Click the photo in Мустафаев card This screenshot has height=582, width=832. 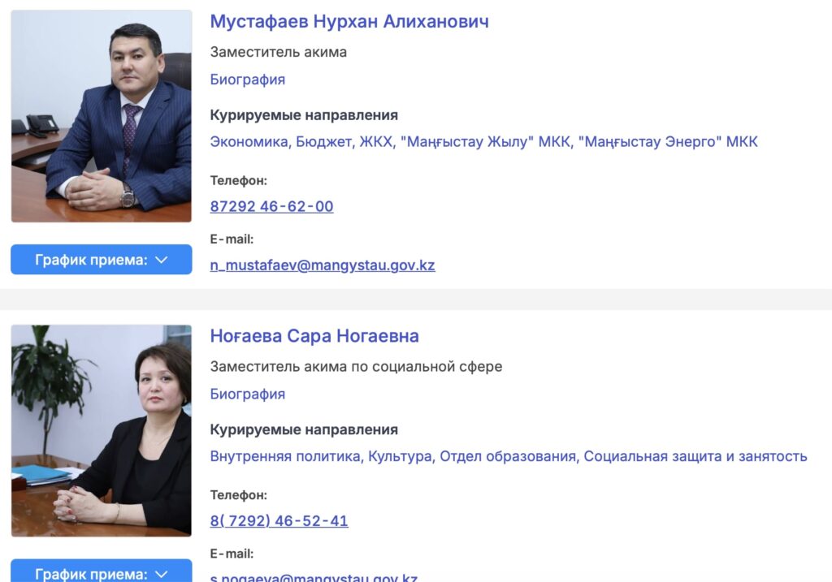pos(102,116)
